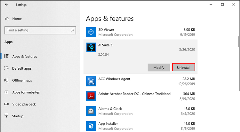240x132 pixels.
Task: Click the 3D Viewer cube icon
Action: pos(91,32)
